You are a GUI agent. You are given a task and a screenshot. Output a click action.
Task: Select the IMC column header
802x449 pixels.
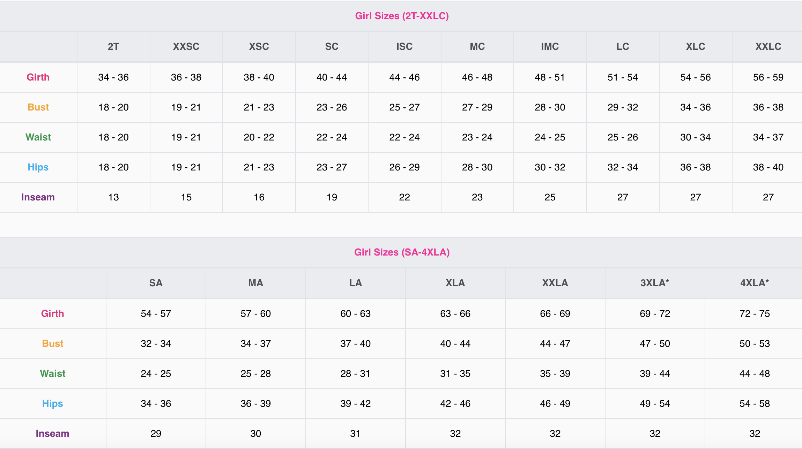coord(550,47)
